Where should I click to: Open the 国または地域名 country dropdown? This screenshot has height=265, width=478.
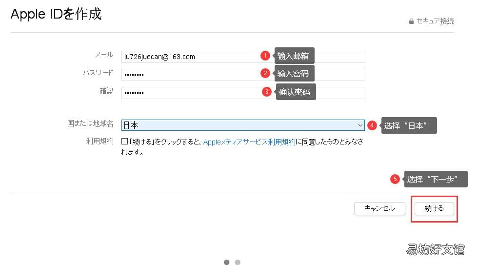tap(243, 125)
